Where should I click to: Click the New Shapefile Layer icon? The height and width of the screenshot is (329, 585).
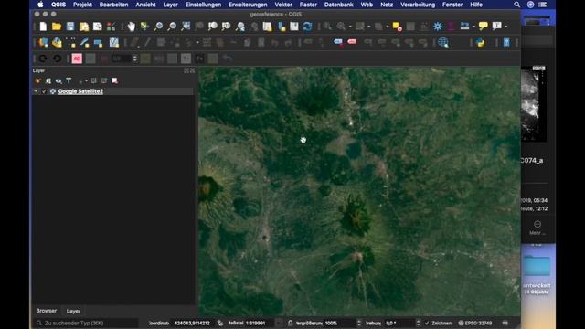coord(71,43)
